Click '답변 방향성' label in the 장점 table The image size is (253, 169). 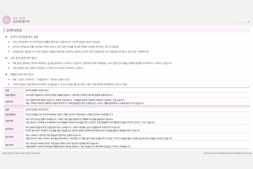pyautogui.click(x=10, y=95)
